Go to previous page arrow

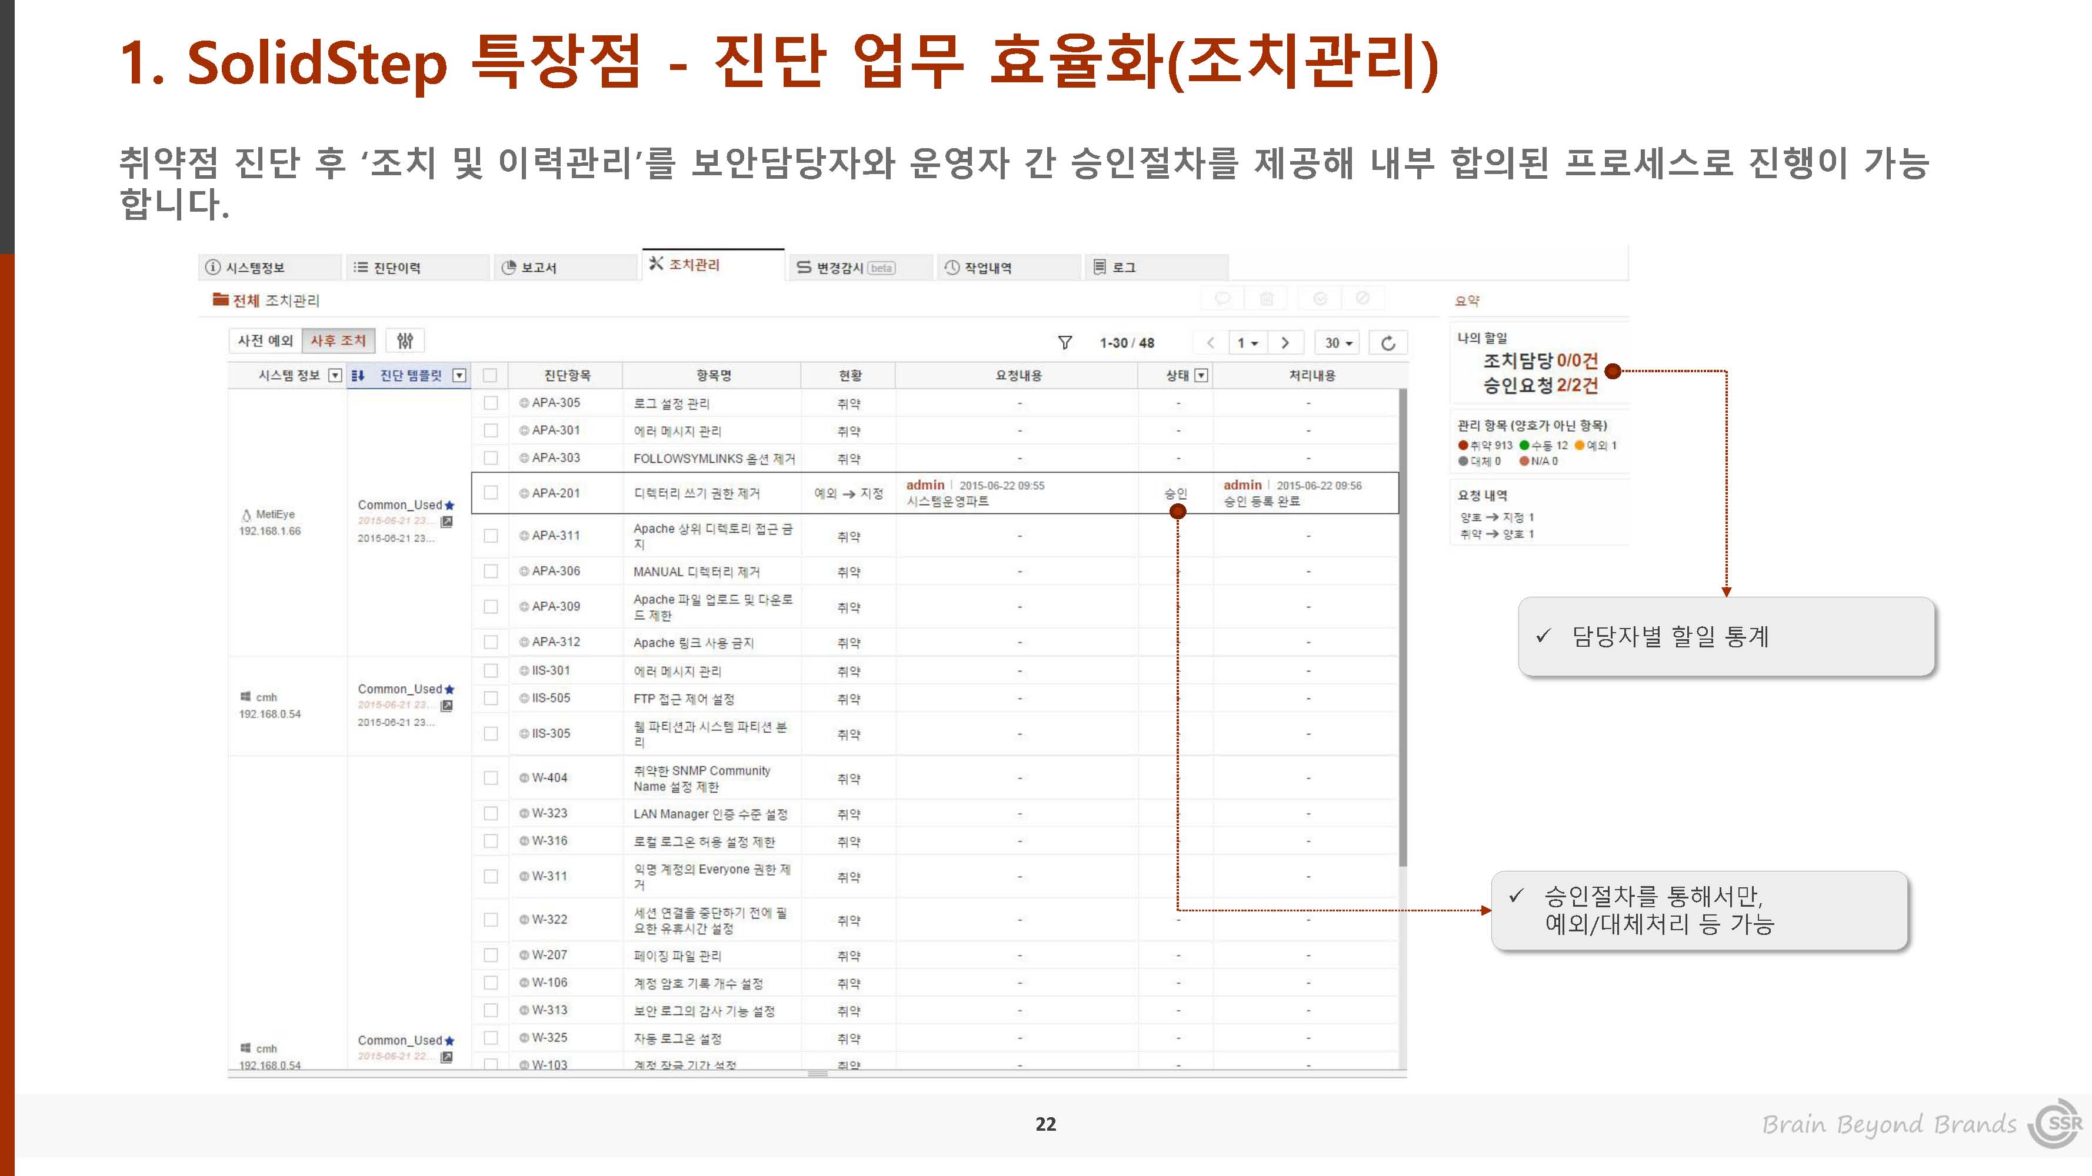[1210, 342]
